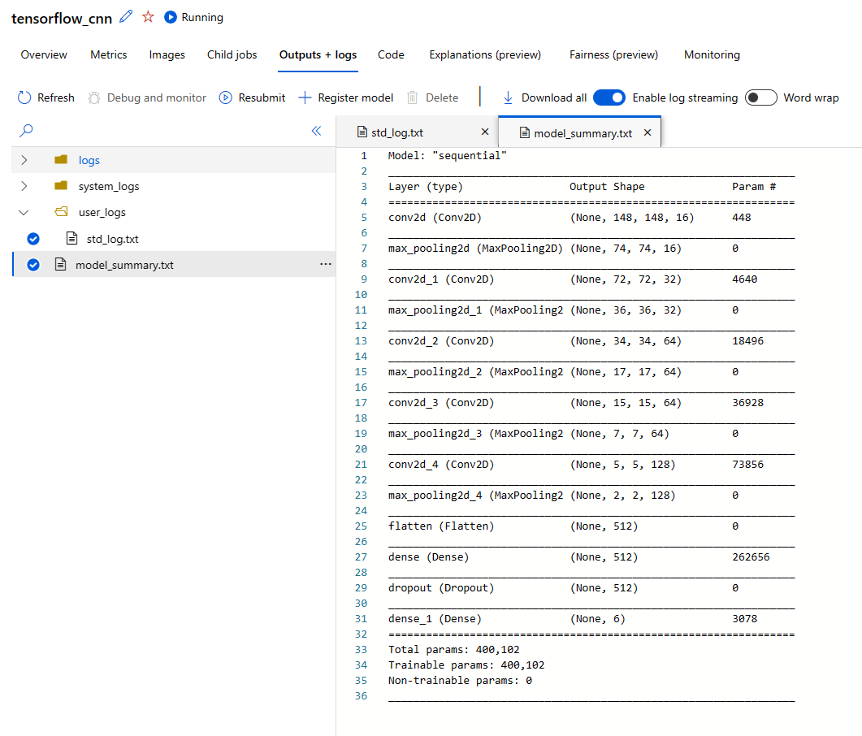Click the Refresh icon

pos(24,97)
